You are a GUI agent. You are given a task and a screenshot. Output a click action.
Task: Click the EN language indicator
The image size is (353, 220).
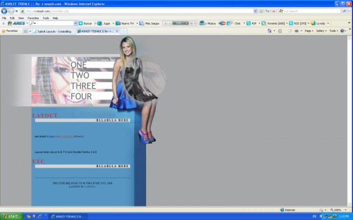pos(315,216)
